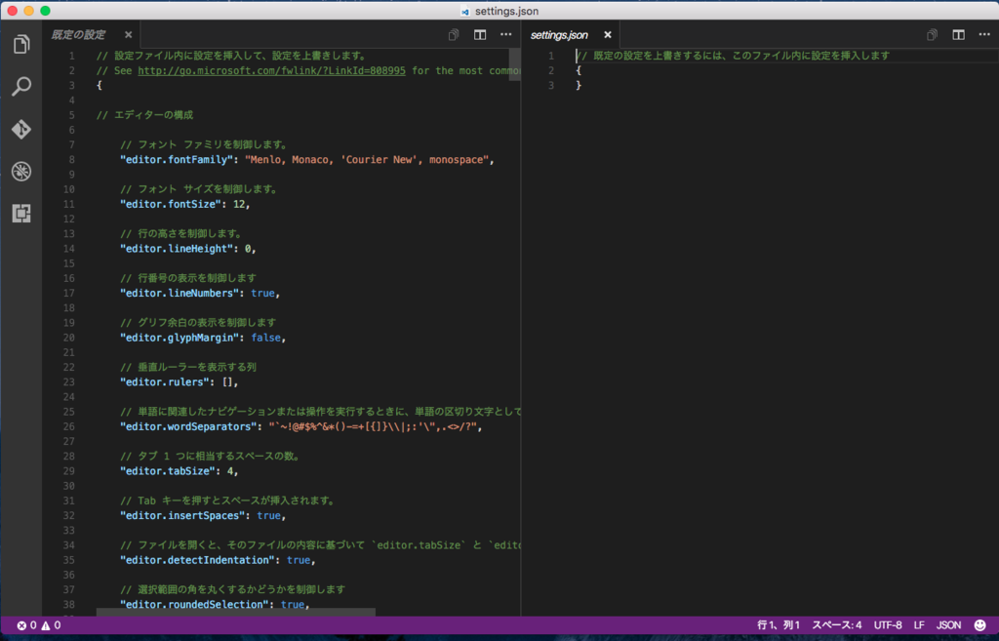The height and width of the screenshot is (641, 999).
Task: Click the "editor.fontFamily" setting key
Action: coord(177,160)
